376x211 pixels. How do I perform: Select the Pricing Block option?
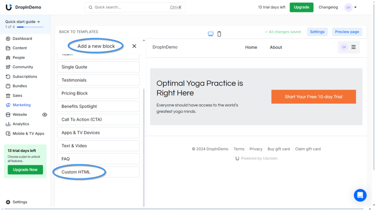point(98,93)
